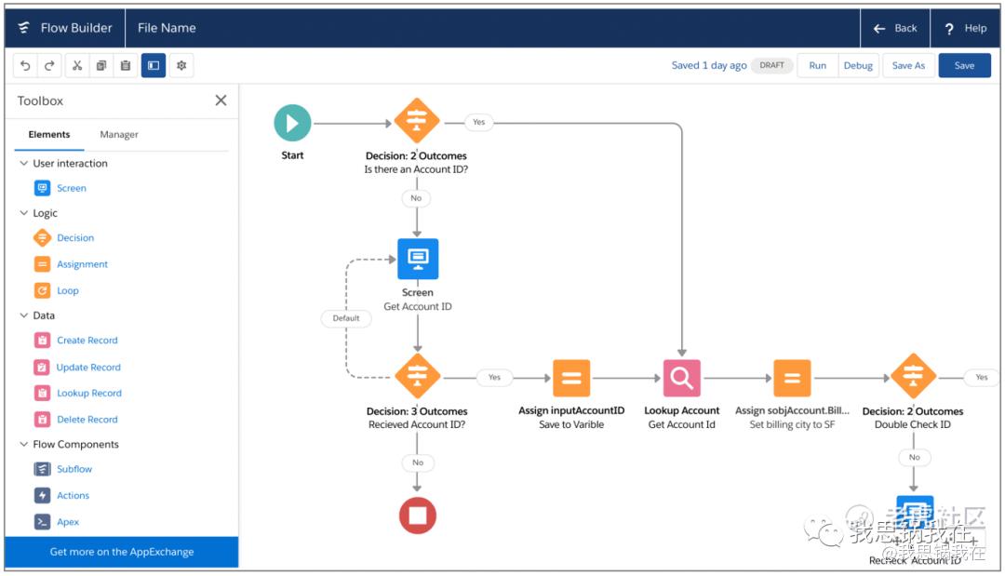
Task: Click the 'Create Record' link text
Action: tap(87, 341)
